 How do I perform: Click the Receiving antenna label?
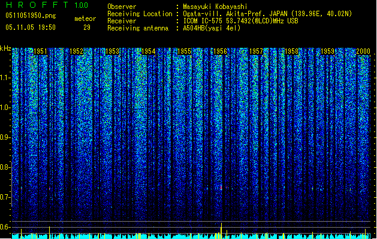(x=138, y=28)
